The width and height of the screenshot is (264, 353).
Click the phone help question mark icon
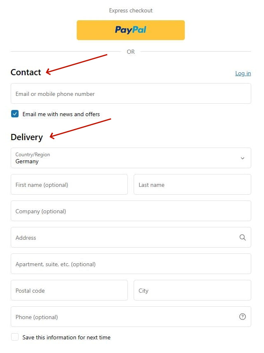243,317
